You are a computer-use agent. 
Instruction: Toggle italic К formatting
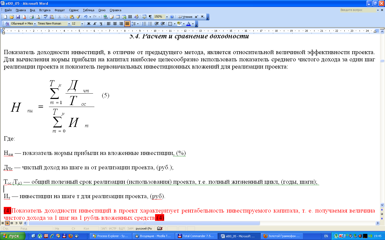pos(95,24)
